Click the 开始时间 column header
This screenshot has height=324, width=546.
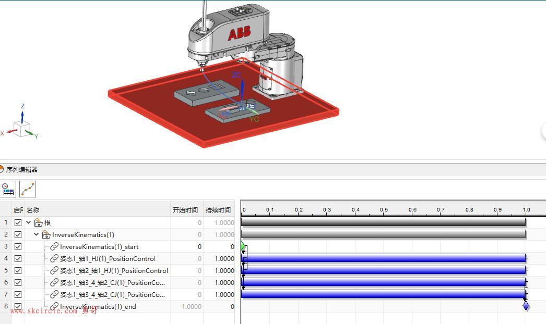coord(185,210)
